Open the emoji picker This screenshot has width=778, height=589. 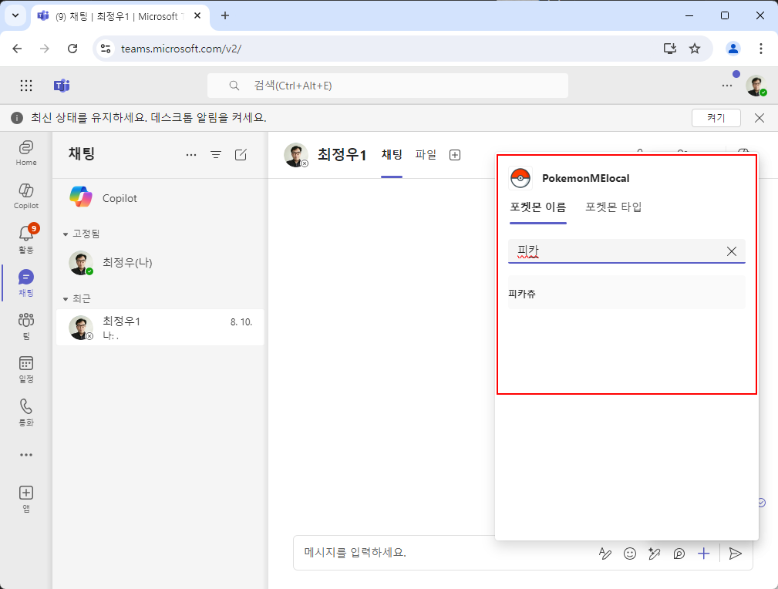(x=630, y=554)
